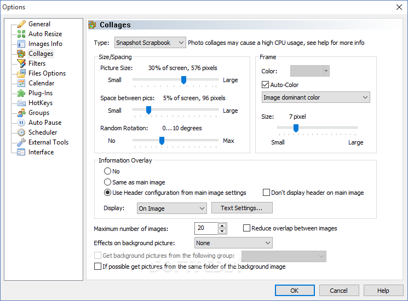Screen dimensions: 408x301
Task: Open the collage Type dropdown
Action: point(150,43)
